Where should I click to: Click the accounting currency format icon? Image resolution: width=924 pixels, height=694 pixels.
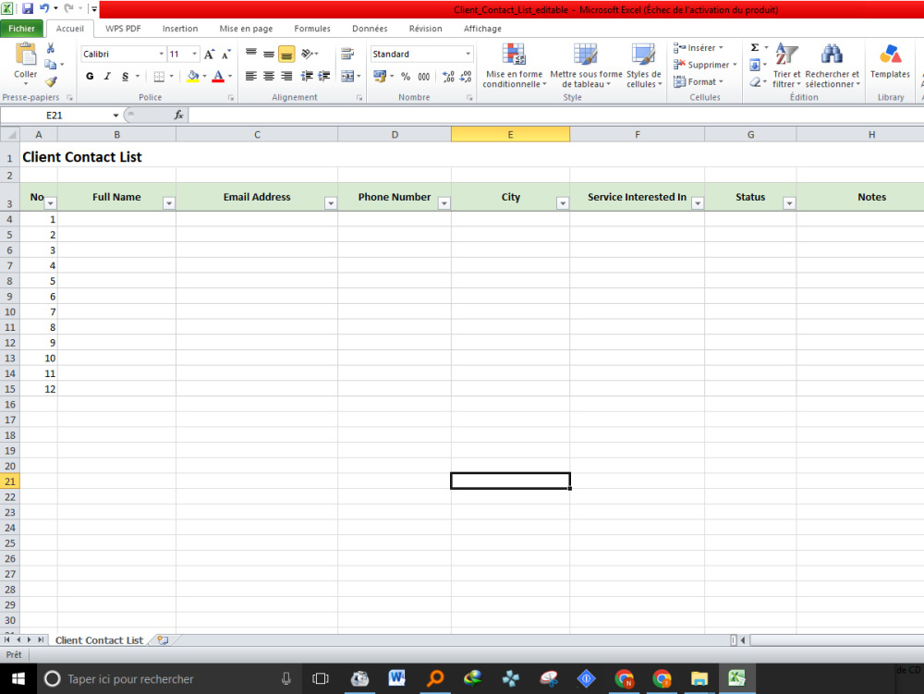tap(380, 77)
